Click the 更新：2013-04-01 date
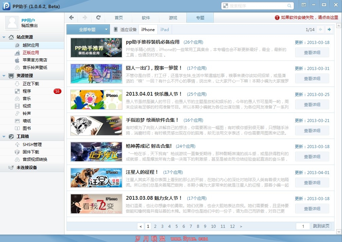The width and height of the screenshot is (342, 242). tap(312, 172)
